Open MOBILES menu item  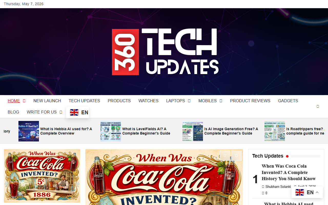tap(208, 101)
